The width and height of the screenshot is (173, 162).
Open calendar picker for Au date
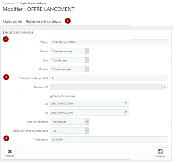126,112
